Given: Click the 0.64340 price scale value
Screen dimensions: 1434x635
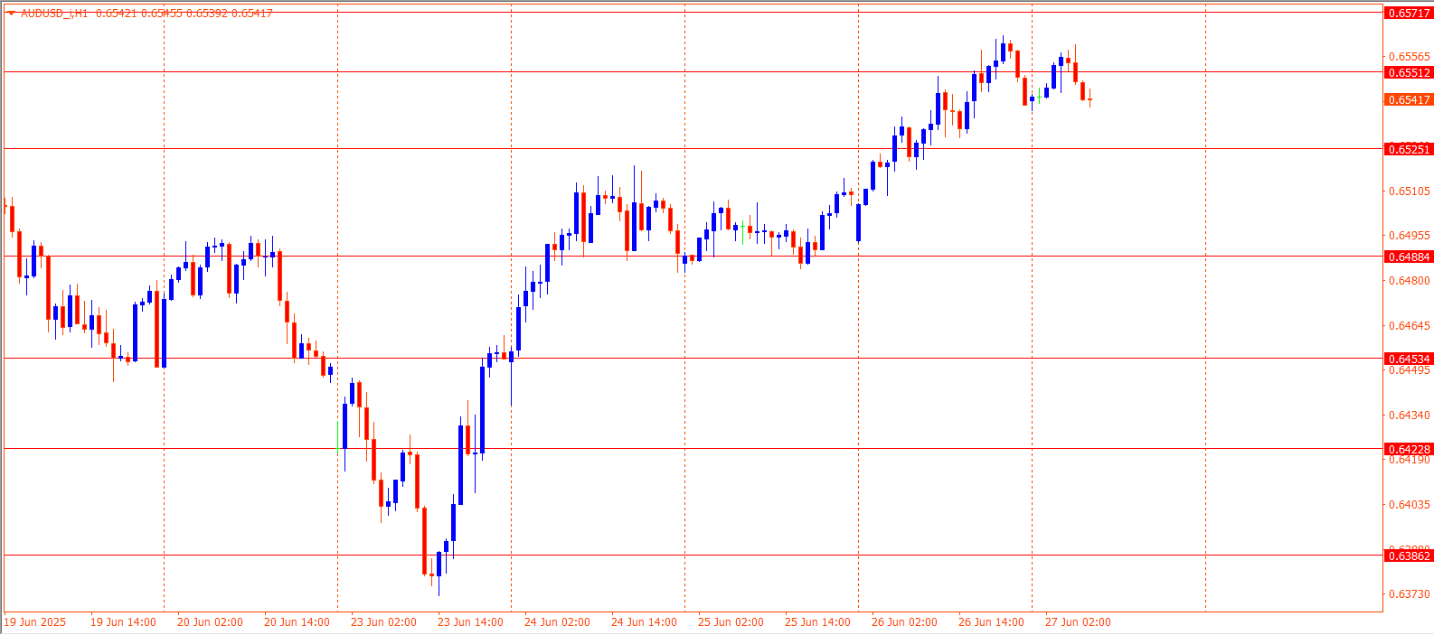Looking at the screenshot, I should coord(1409,415).
